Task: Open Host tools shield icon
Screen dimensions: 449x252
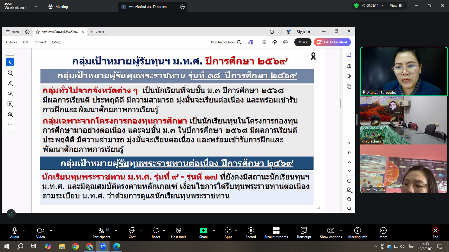Action: coord(178,233)
